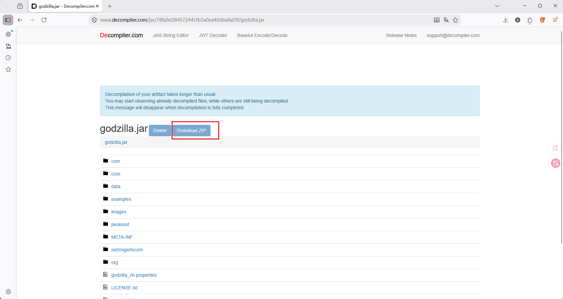The height and width of the screenshot is (299, 563).
Task: Close the godzilla.jar tab
Action: (x=97, y=6)
